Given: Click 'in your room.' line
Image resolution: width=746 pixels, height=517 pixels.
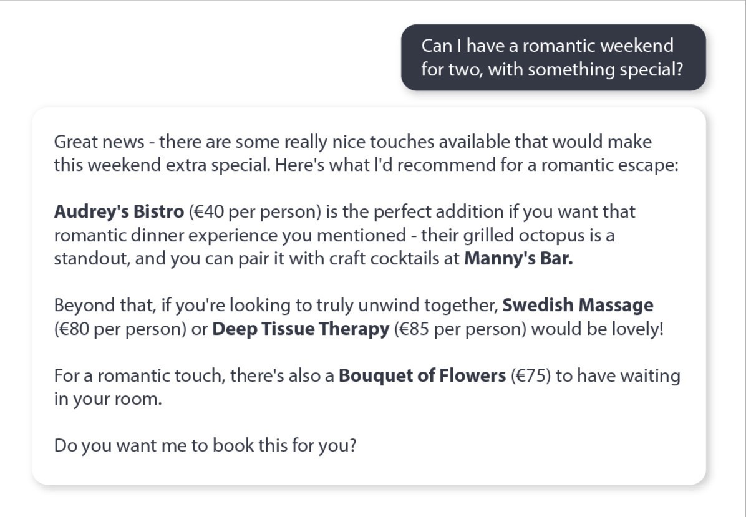Looking at the screenshot, I should (x=108, y=399).
